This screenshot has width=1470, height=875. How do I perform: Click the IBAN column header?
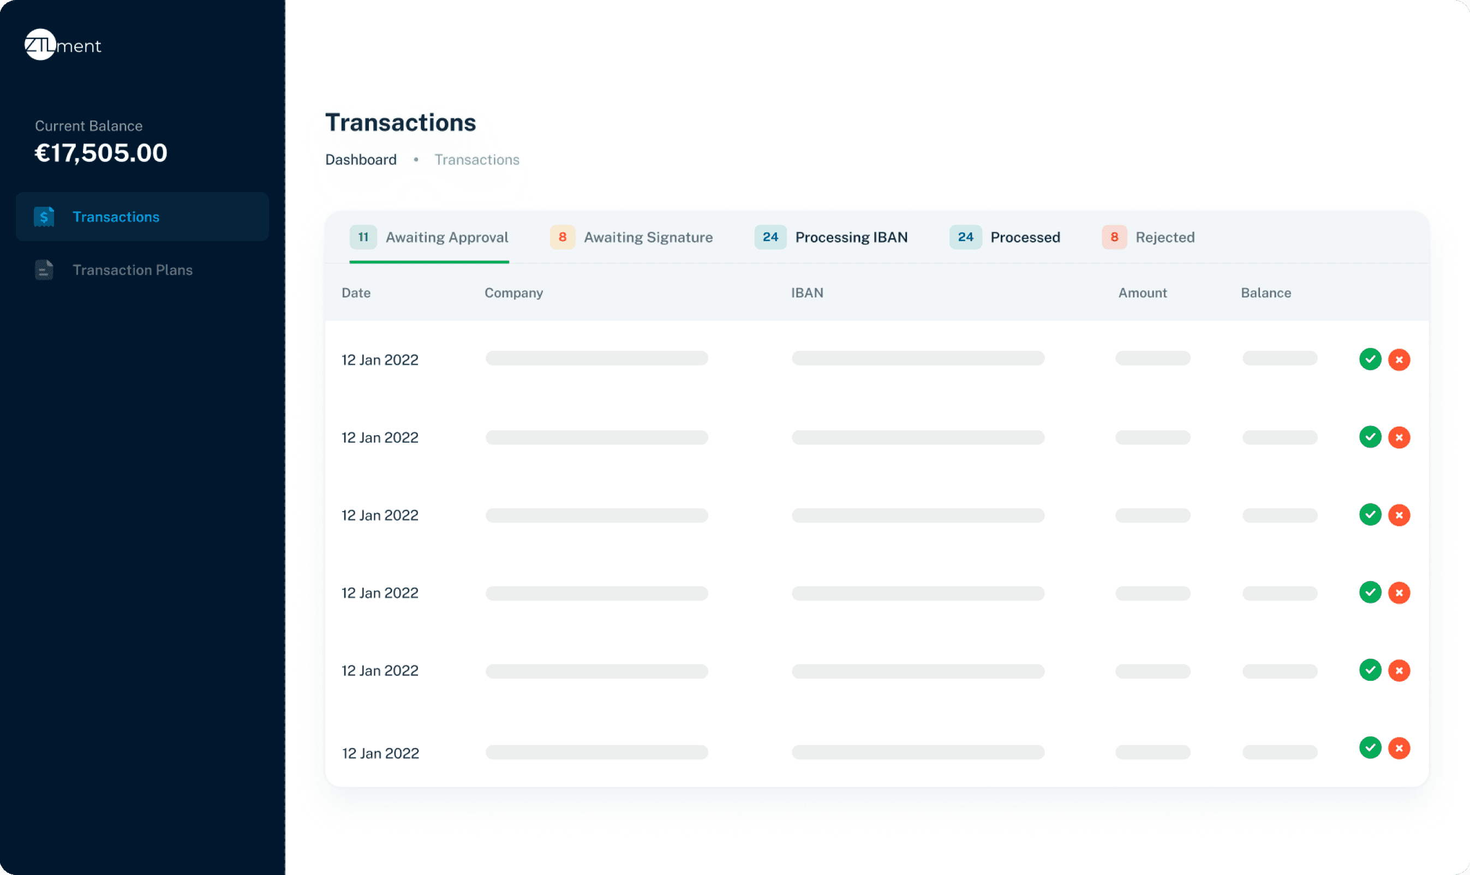[807, 293]
